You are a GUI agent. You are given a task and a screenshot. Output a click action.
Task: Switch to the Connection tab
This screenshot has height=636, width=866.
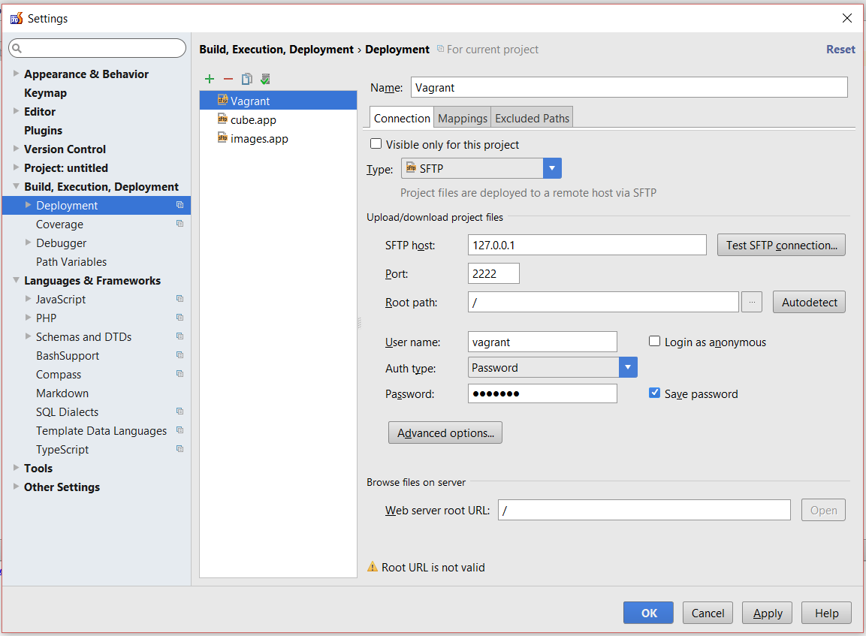(402, 118)
